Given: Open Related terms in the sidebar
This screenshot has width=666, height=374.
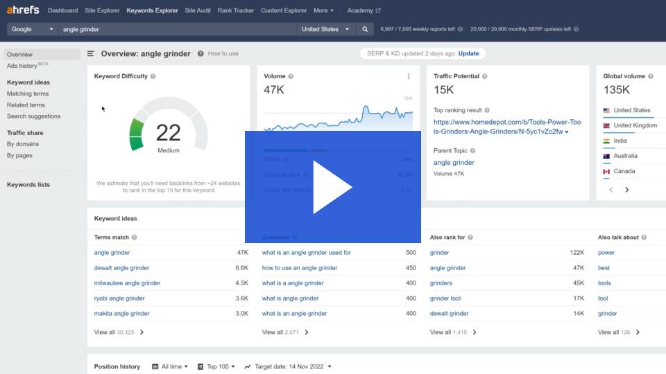Looking at the screenshot, I should click(26, 105).
